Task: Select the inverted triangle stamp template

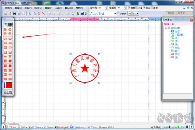Action: (10, 57)
